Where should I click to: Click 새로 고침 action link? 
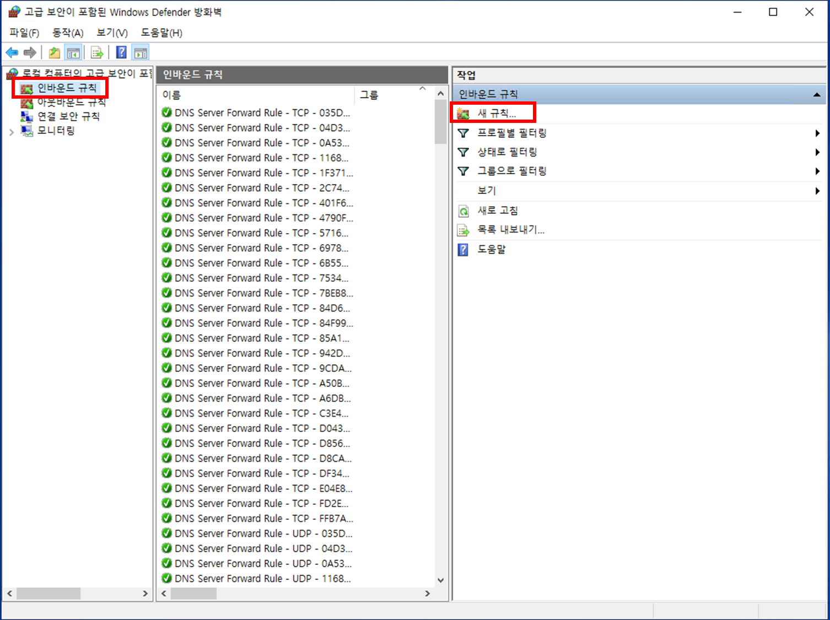498,211
